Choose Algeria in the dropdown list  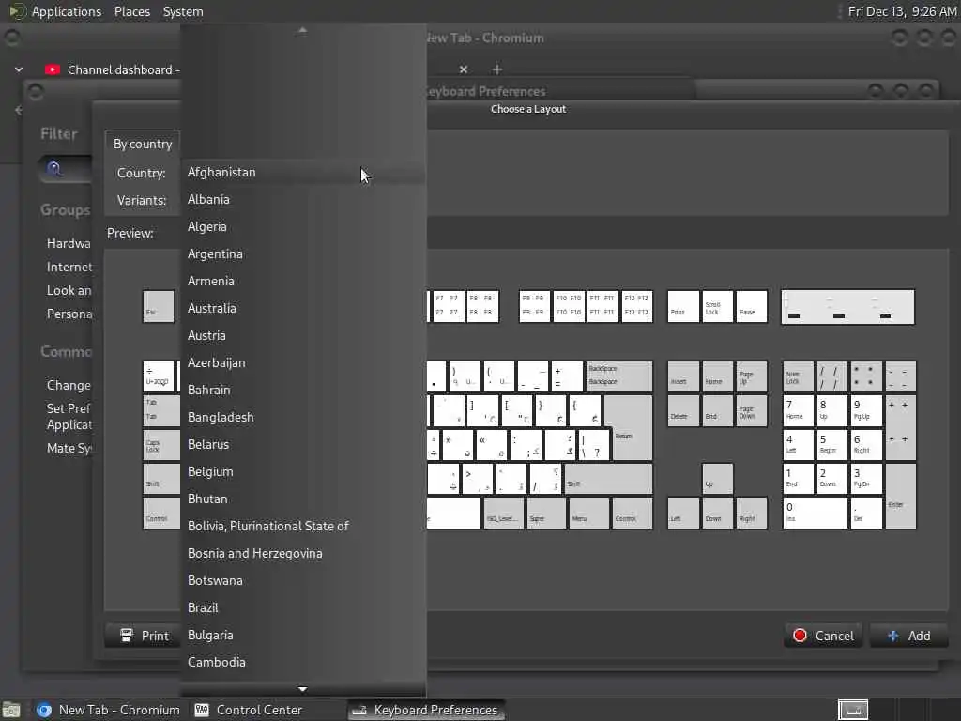point(303,227)
